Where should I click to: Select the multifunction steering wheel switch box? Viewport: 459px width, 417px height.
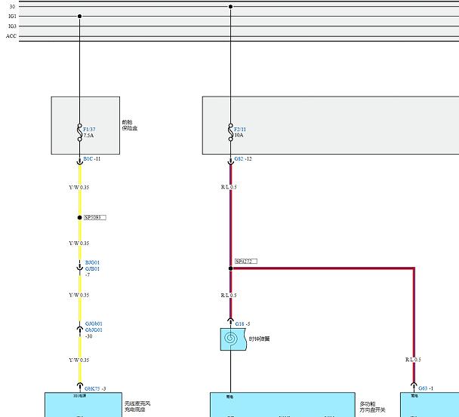(x=282, y=405)
